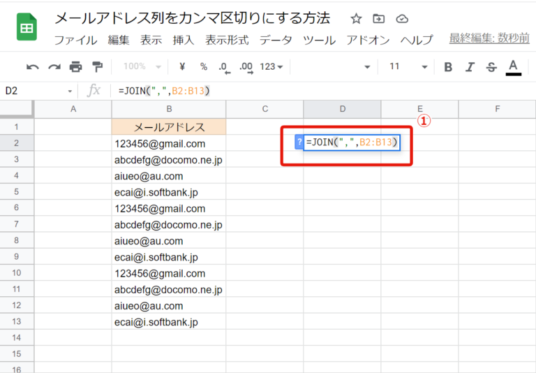Open the Google Sheets home icon

tap(27, 27)
